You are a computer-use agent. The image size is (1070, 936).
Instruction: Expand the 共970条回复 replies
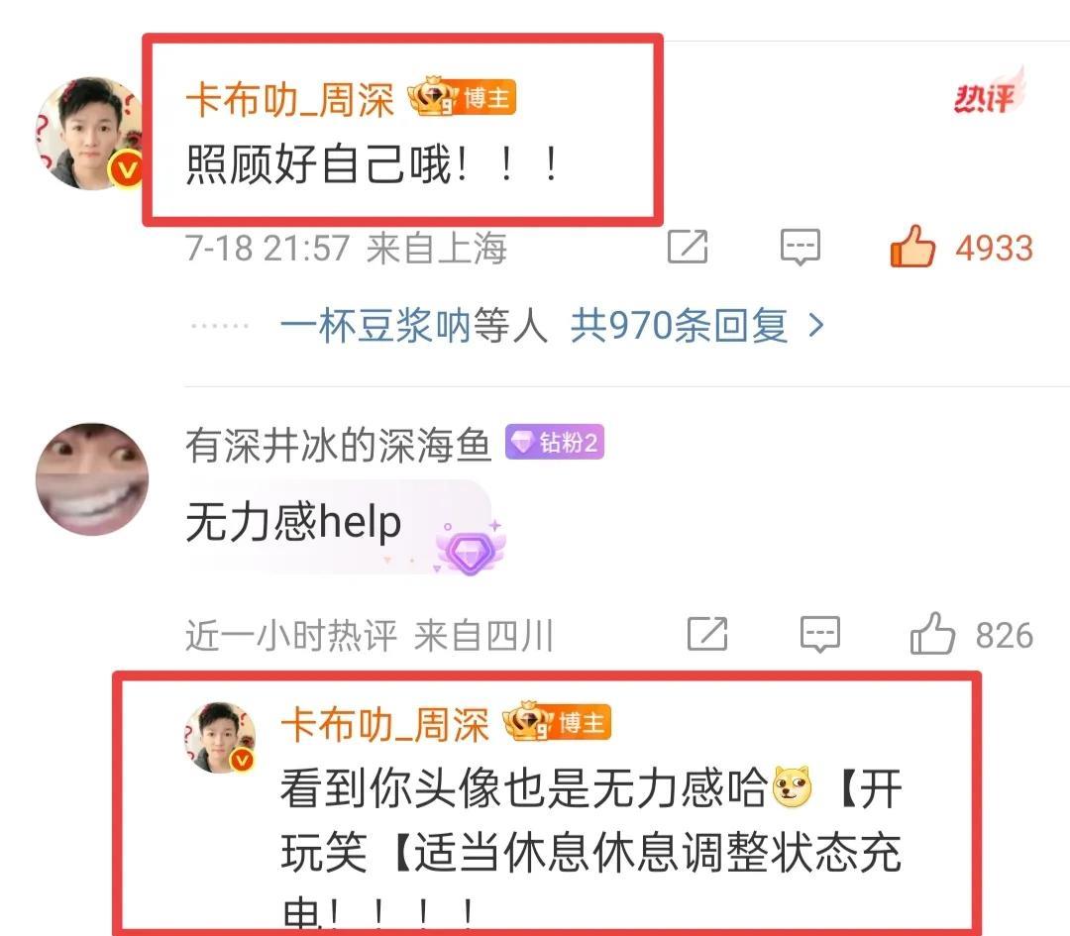(x=679, y=326)
